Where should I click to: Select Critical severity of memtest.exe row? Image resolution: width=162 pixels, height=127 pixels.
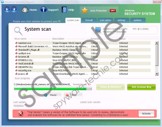coord(94,43)
